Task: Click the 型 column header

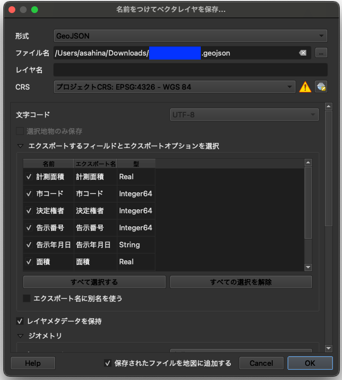Action: [x=136, y=164]
